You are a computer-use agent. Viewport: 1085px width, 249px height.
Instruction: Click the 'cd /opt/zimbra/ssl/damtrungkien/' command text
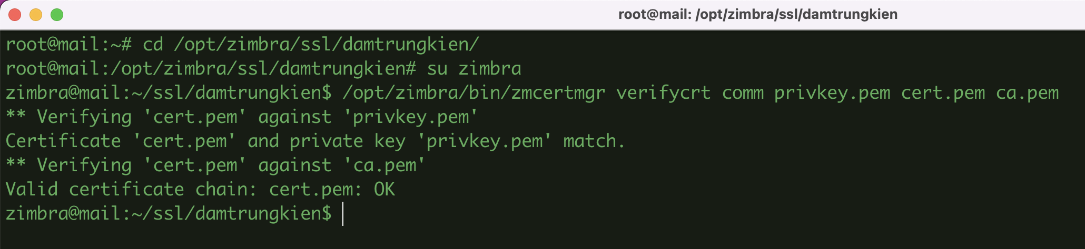click(x=311, y=45)
